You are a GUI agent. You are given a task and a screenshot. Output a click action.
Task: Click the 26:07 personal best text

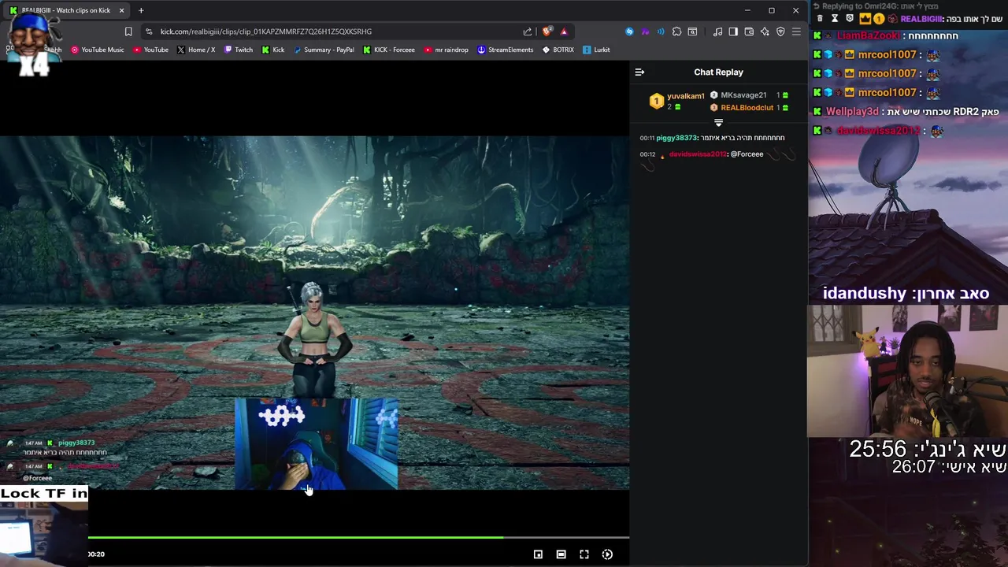tap(913, 467)
